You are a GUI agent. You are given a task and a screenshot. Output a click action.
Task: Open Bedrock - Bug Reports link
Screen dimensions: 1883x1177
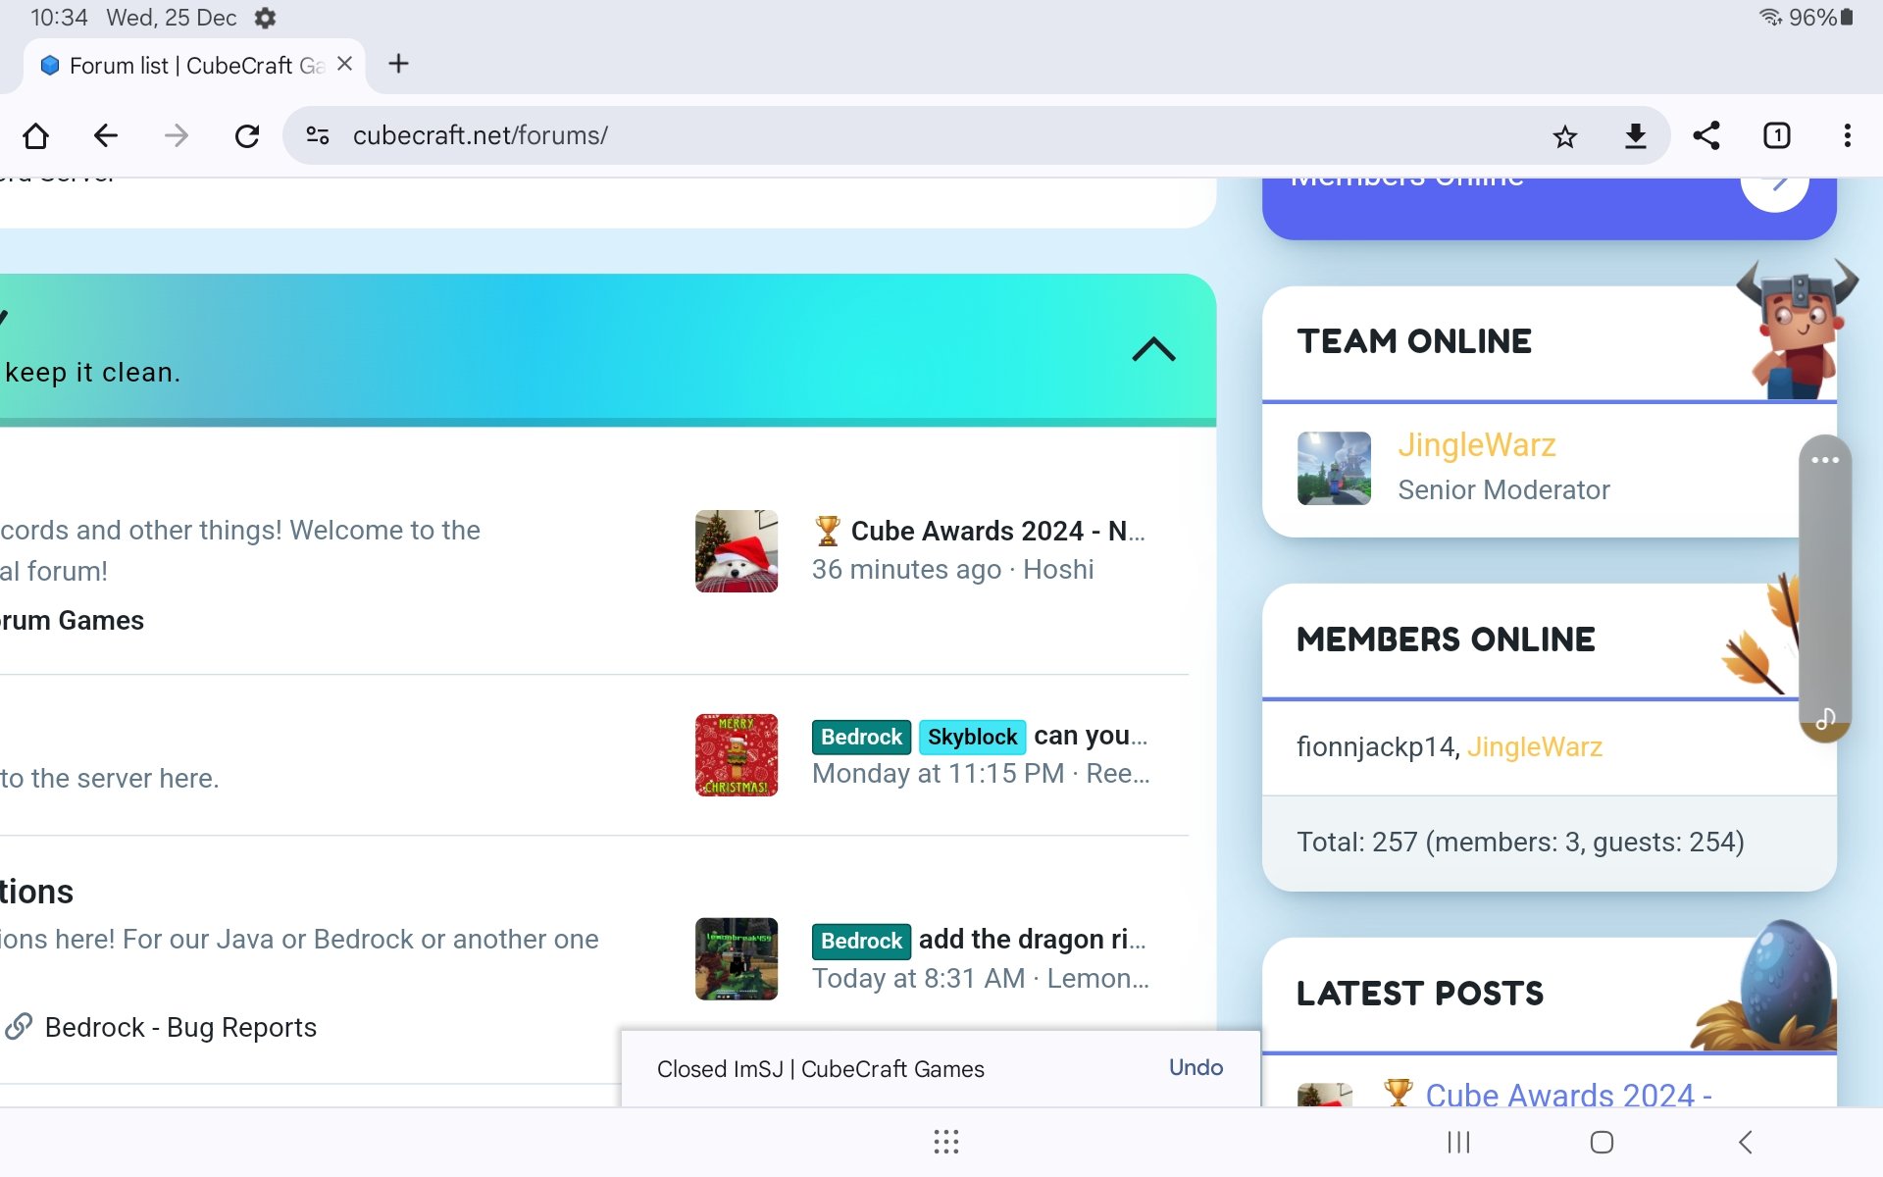180,1027
